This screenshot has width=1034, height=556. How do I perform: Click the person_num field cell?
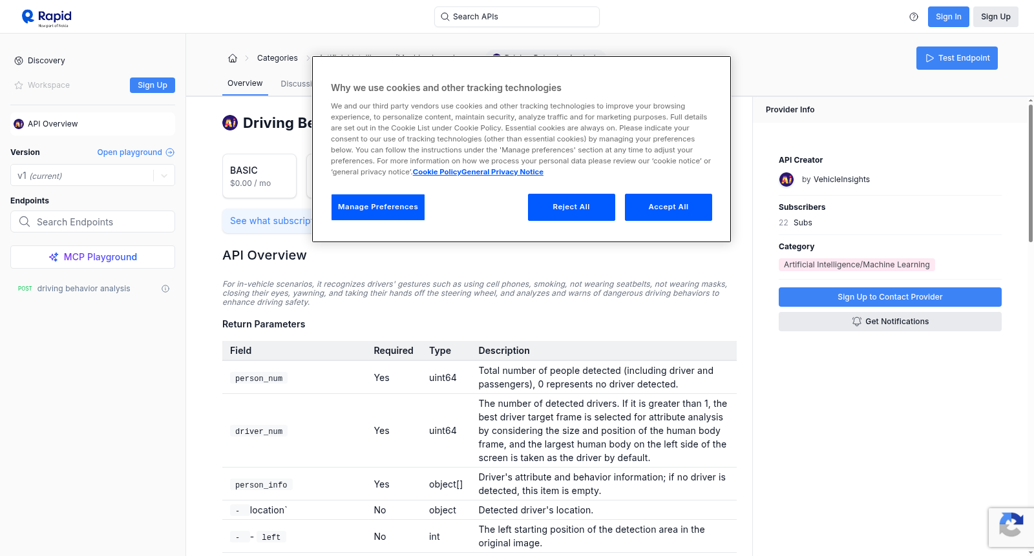click(x=259, y=378)
